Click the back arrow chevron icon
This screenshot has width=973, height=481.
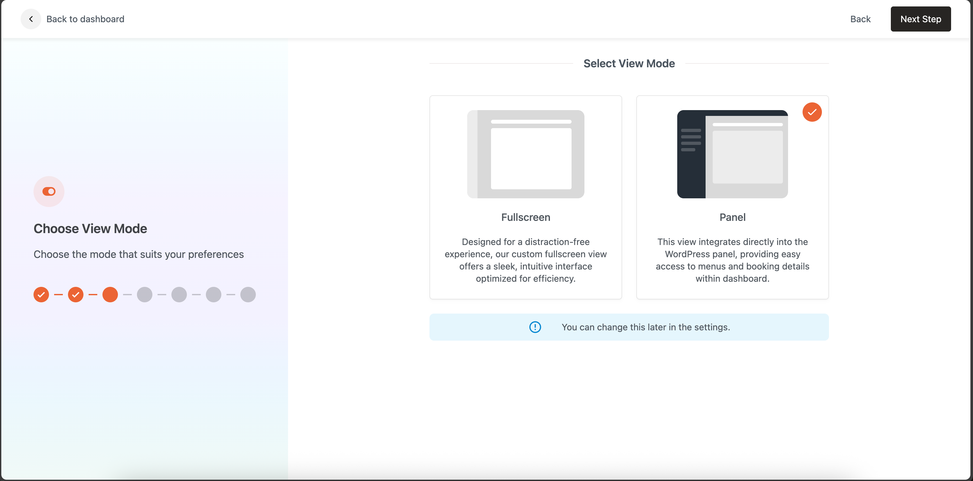[x=31, y=19]
